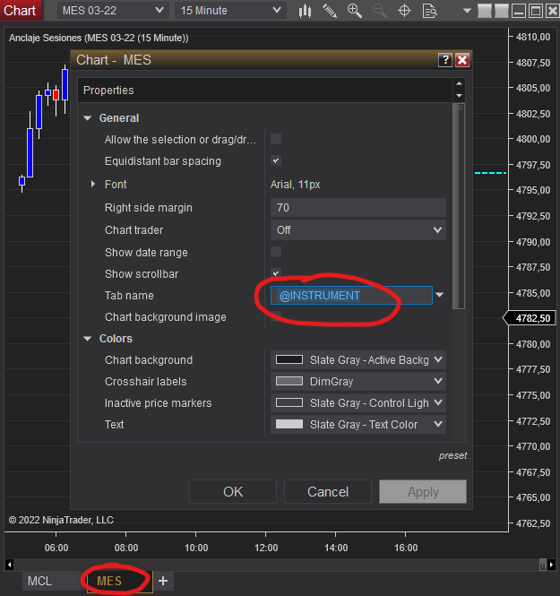Open Crosshair labels DimGray color dropdown
The image size is (560, 596).
click(358, 381)
